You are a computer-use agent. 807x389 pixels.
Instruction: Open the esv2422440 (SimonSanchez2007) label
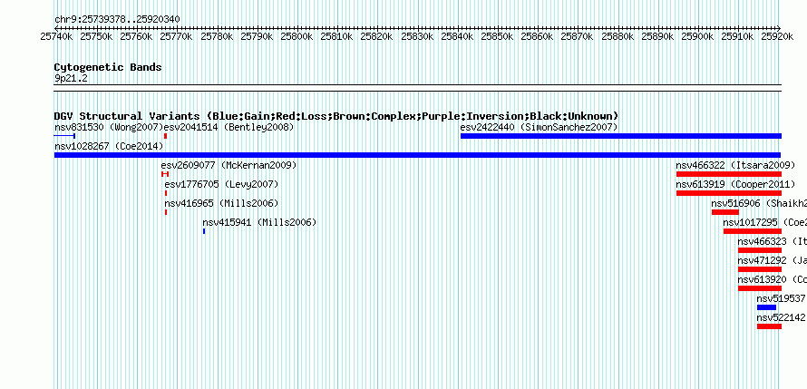tap(539, 127)
